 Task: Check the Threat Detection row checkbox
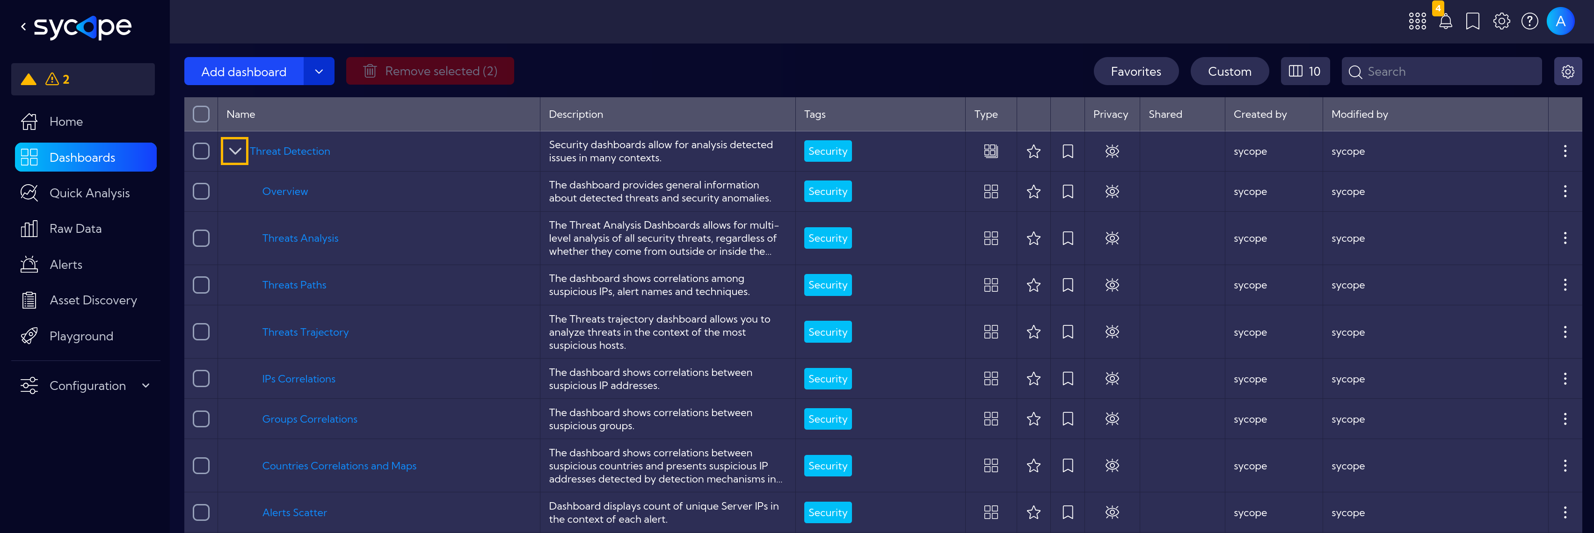(201, 151)
